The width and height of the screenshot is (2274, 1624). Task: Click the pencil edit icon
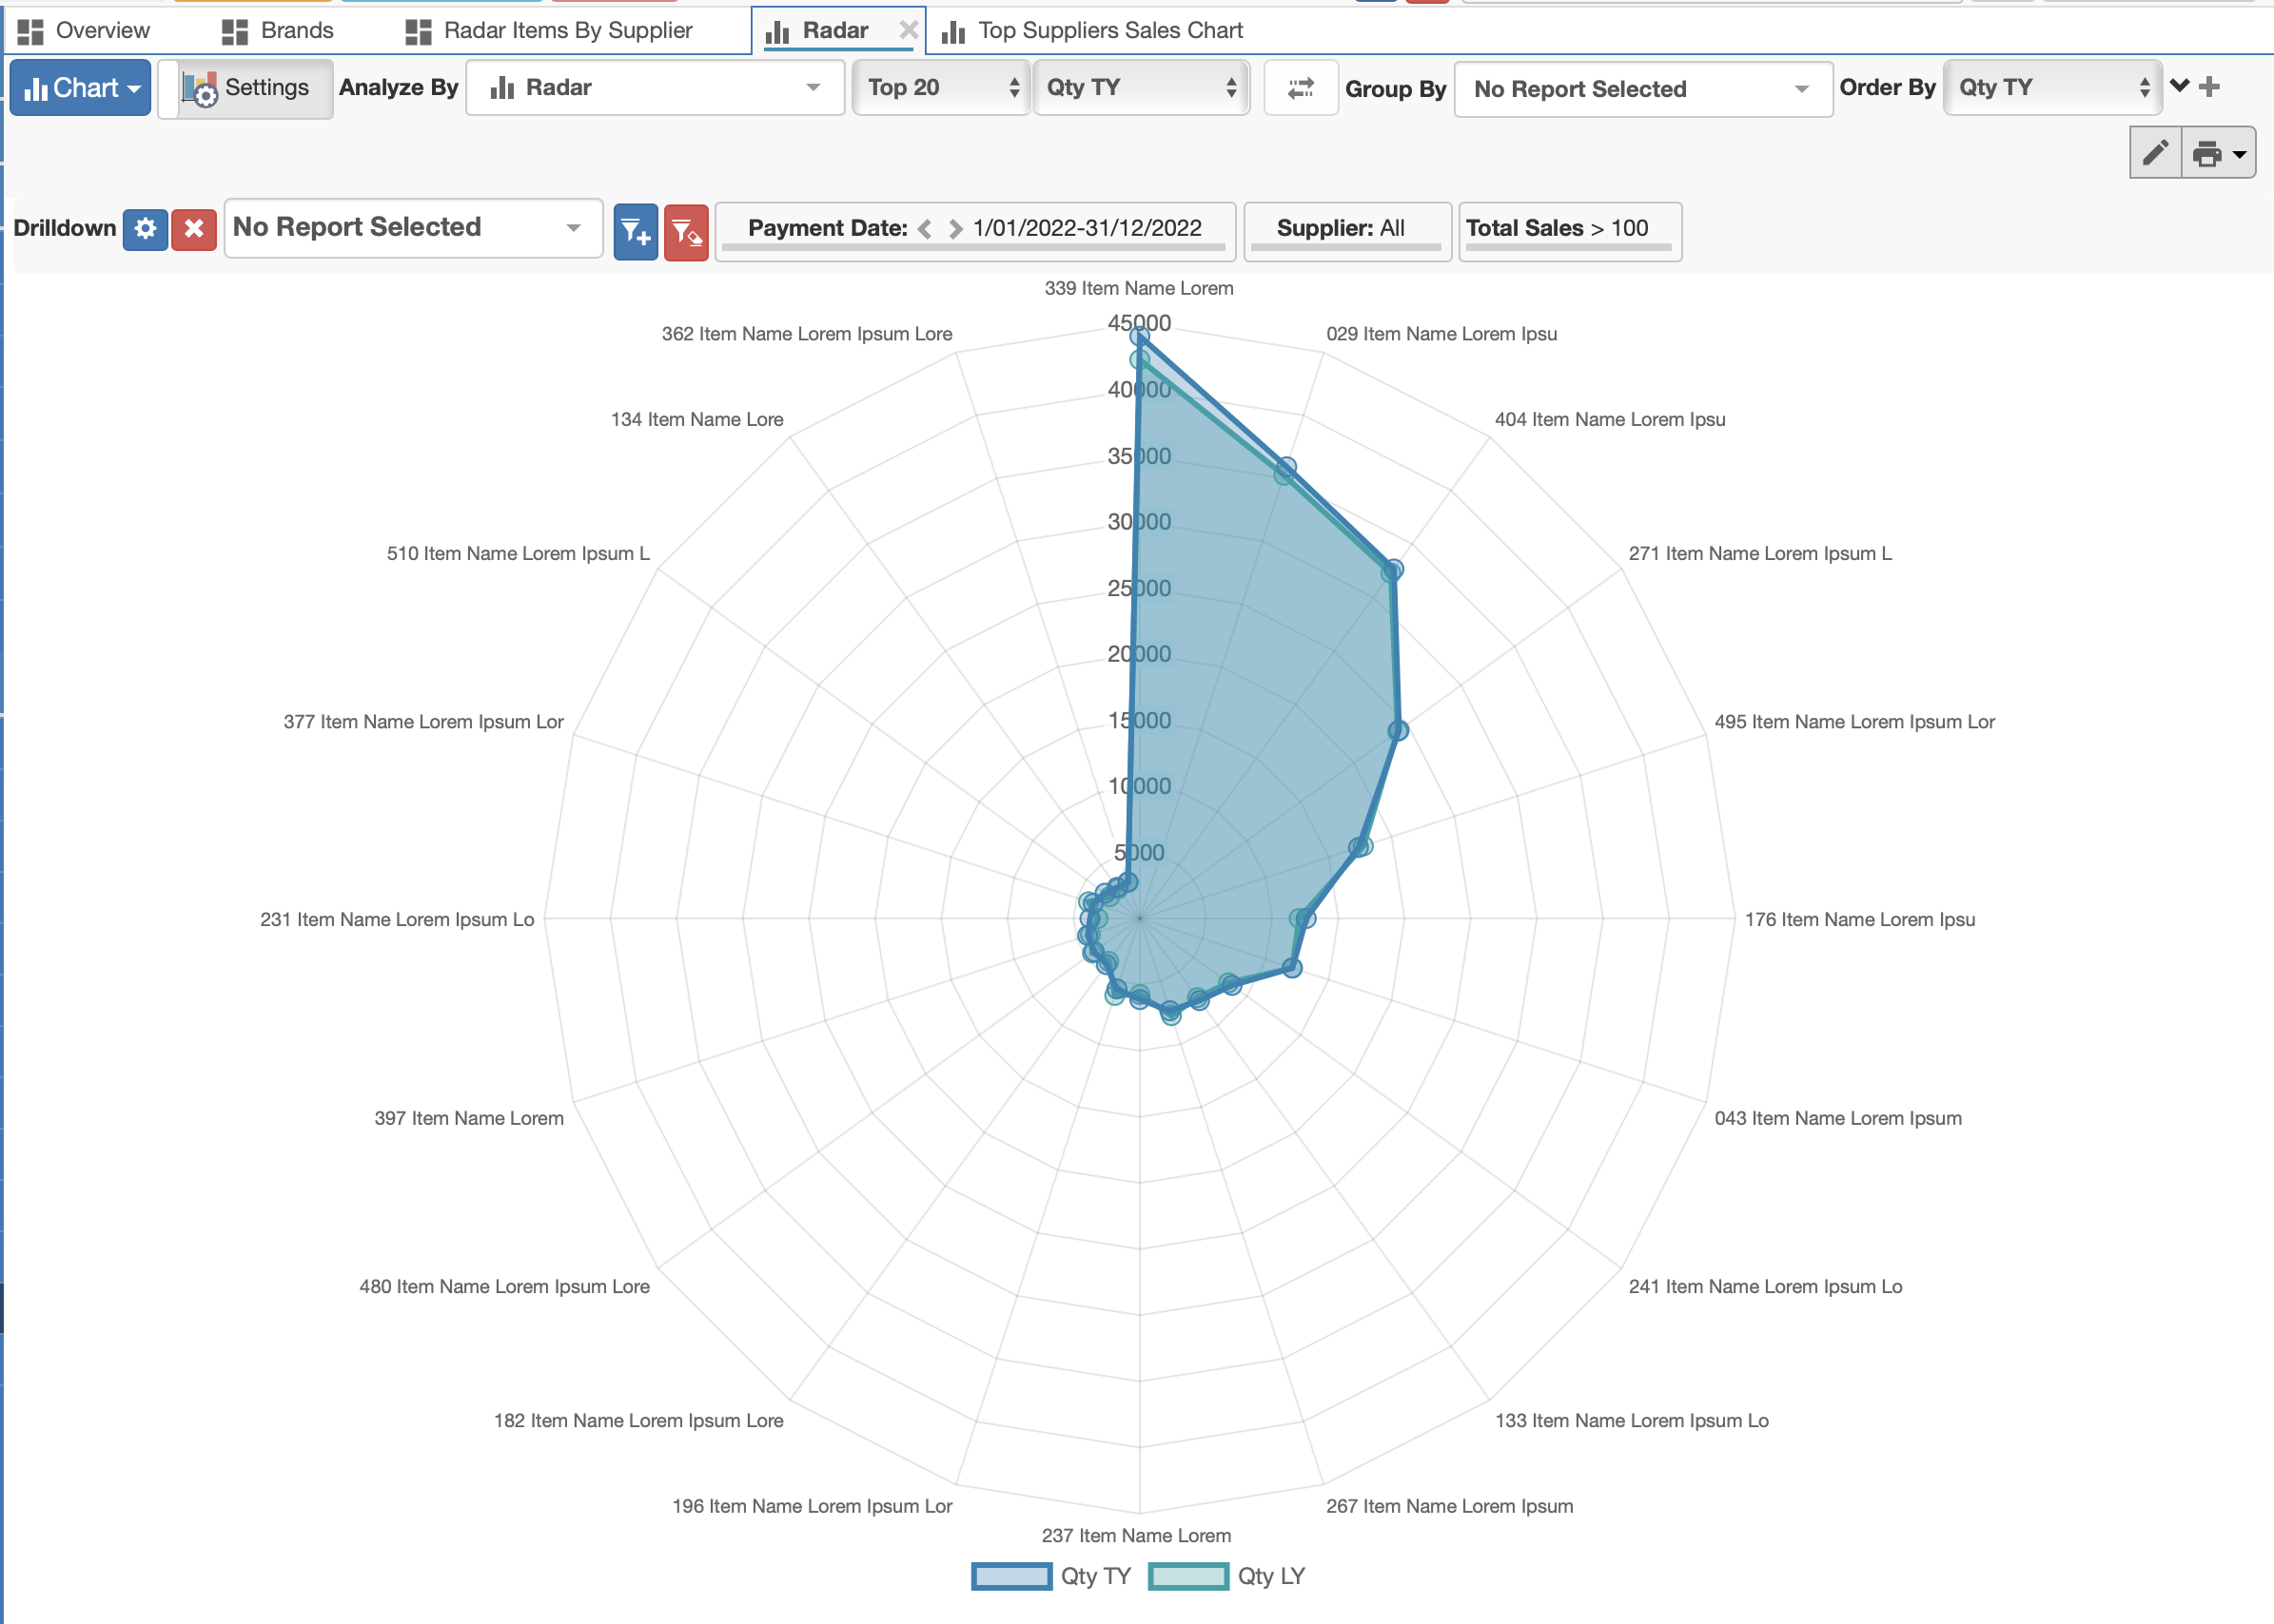point(2155,153)
